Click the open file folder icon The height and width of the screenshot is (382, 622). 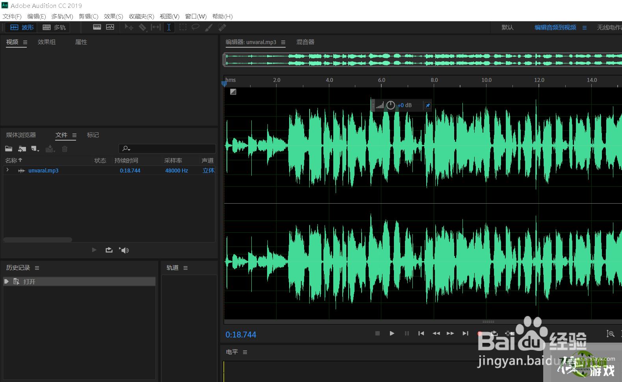9,149
